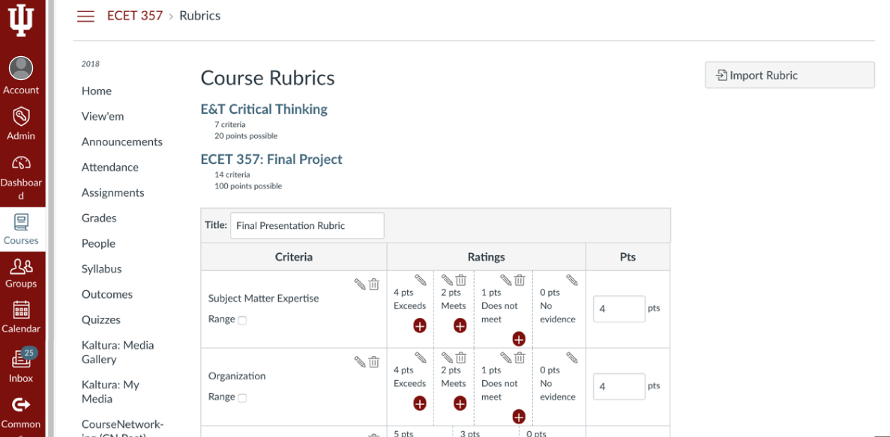The image size is (890, 437).
Task: Open the Assignments course menu item
Action: [113, 193]
